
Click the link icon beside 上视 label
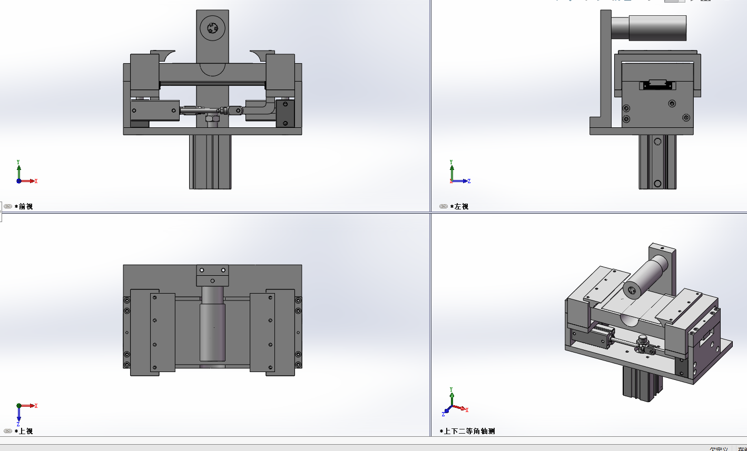[8, 432]
